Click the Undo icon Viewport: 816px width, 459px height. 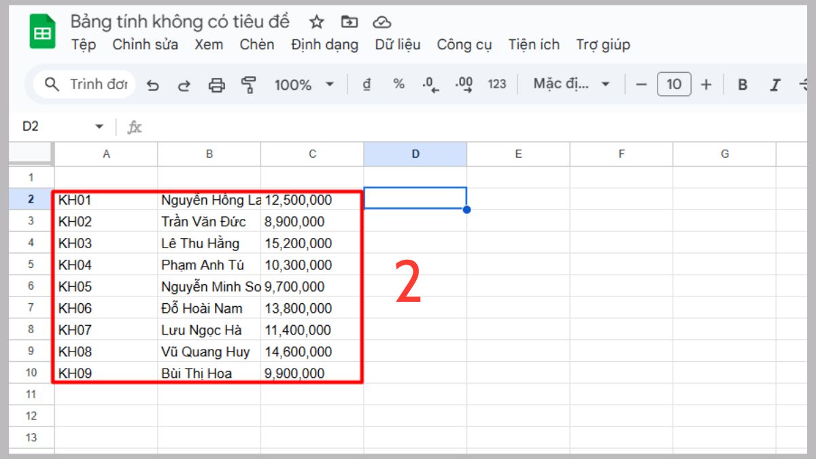pos(154,84)
